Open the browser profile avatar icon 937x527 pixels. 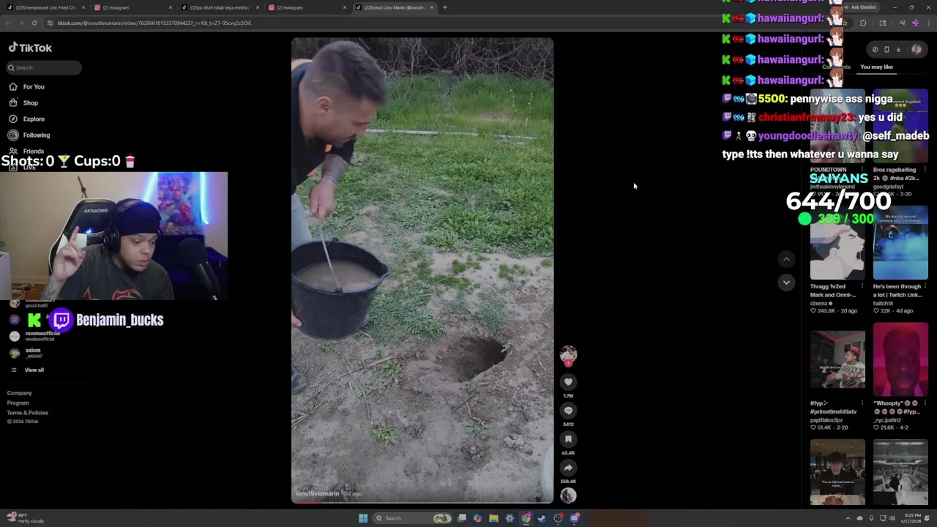point(915,23)
